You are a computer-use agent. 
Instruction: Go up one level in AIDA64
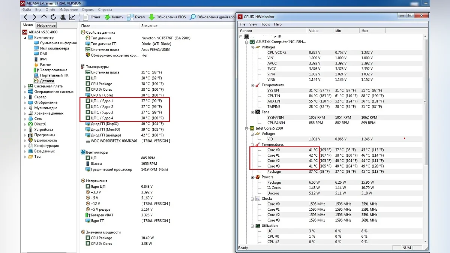(44, 17)
